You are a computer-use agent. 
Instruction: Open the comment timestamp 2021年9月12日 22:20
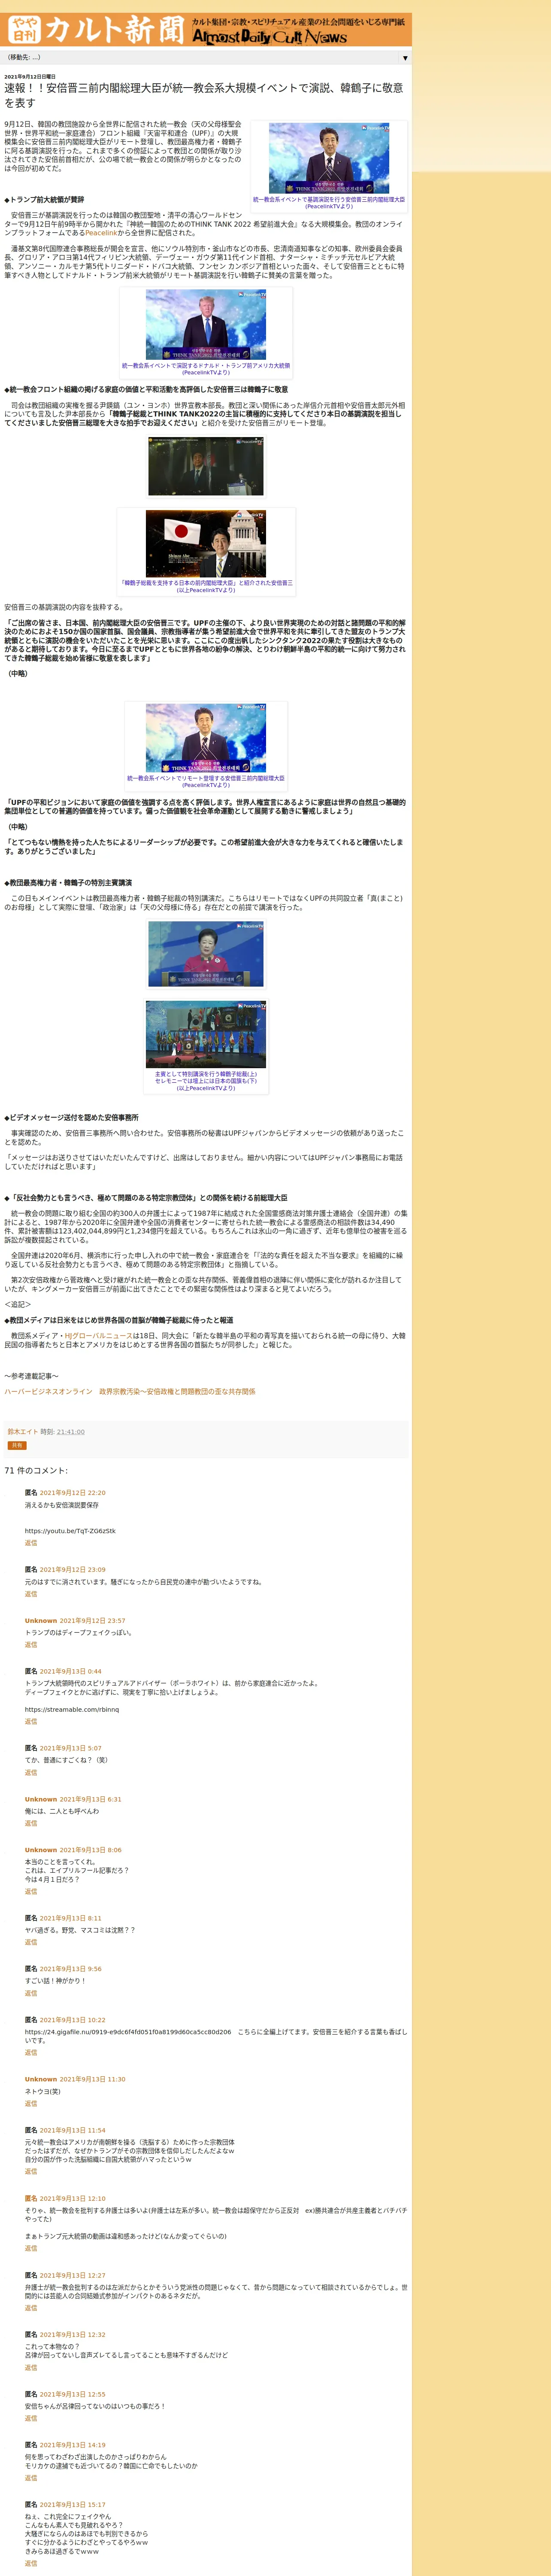point(72,1493)
